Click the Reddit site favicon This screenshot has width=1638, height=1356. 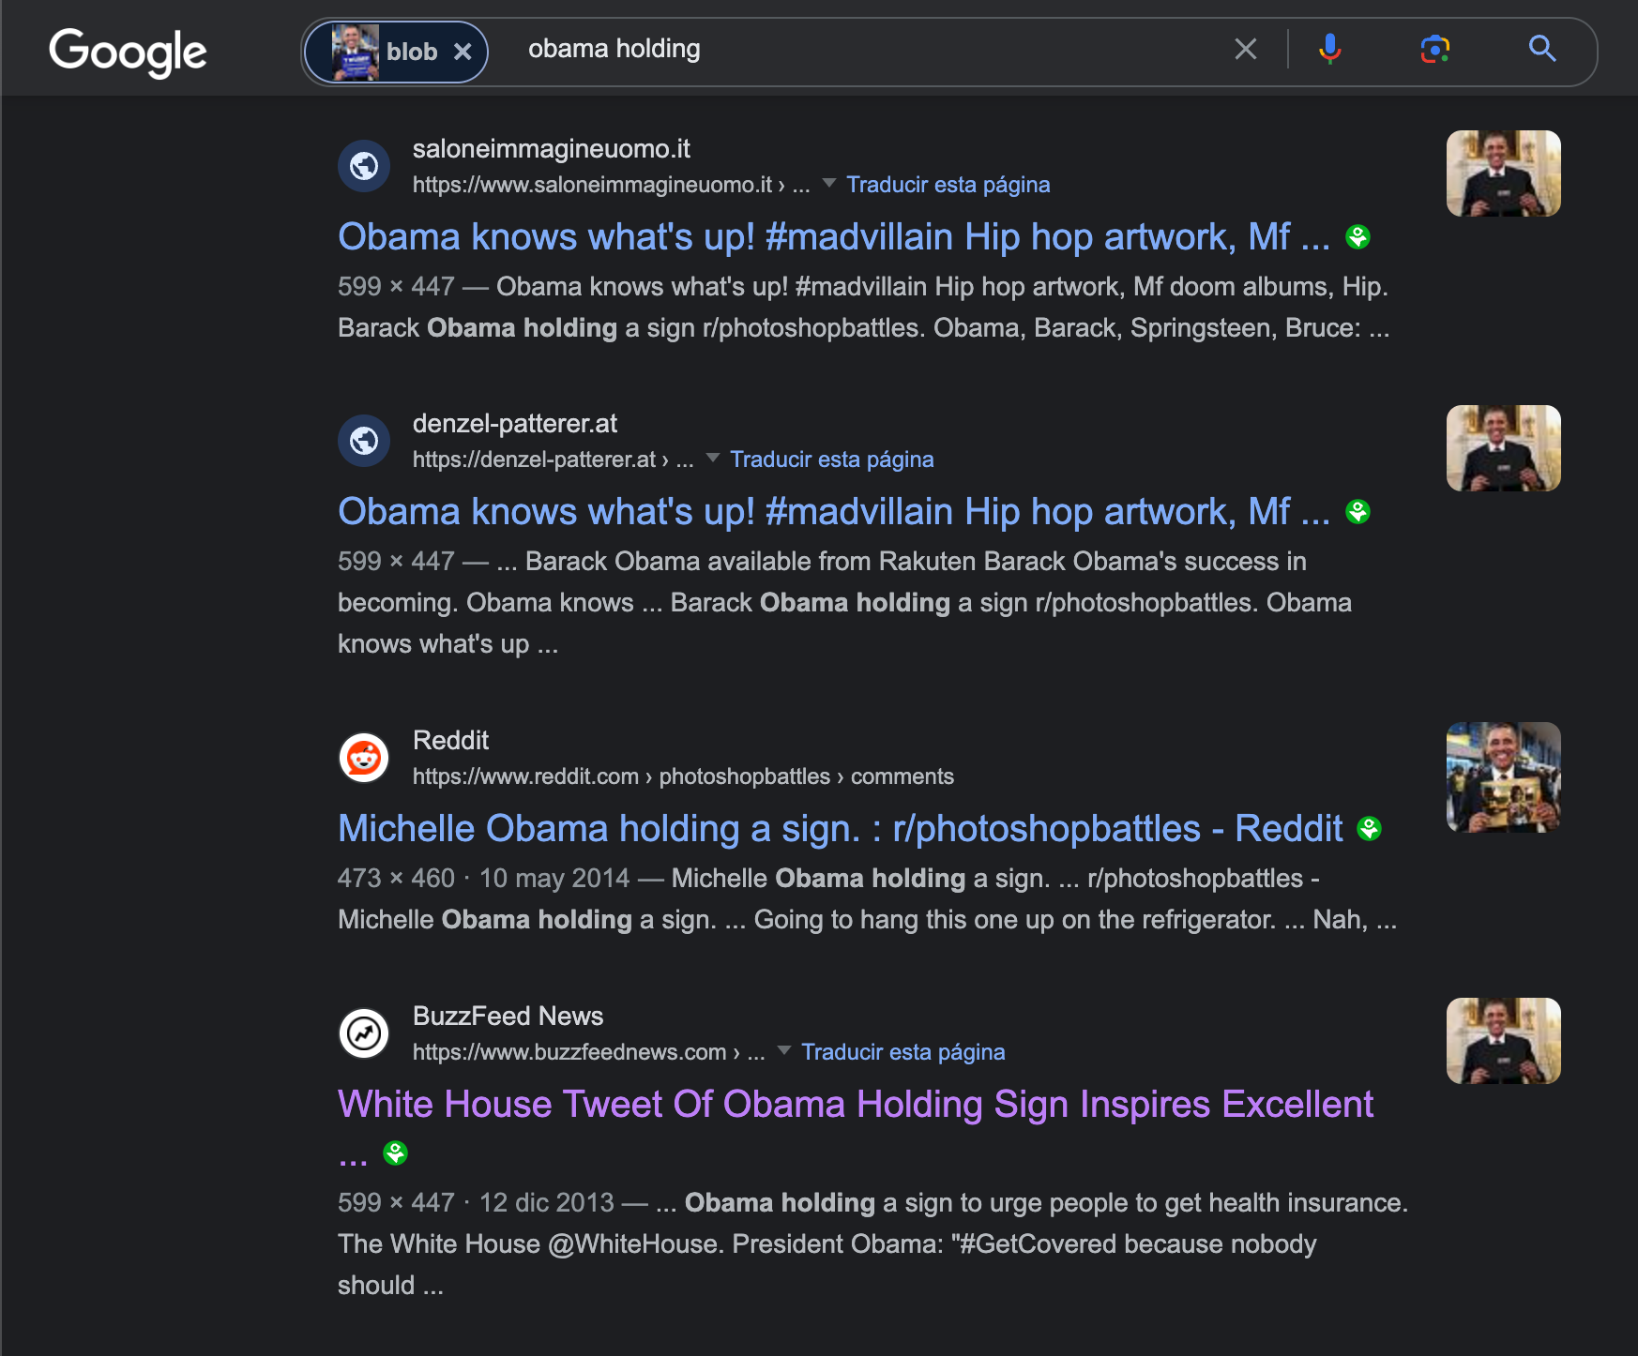point(364,758)
